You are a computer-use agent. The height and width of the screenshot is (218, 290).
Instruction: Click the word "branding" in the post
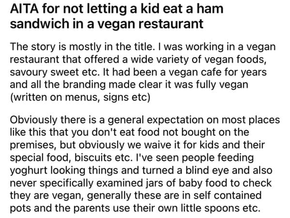[x=84, y=85]
